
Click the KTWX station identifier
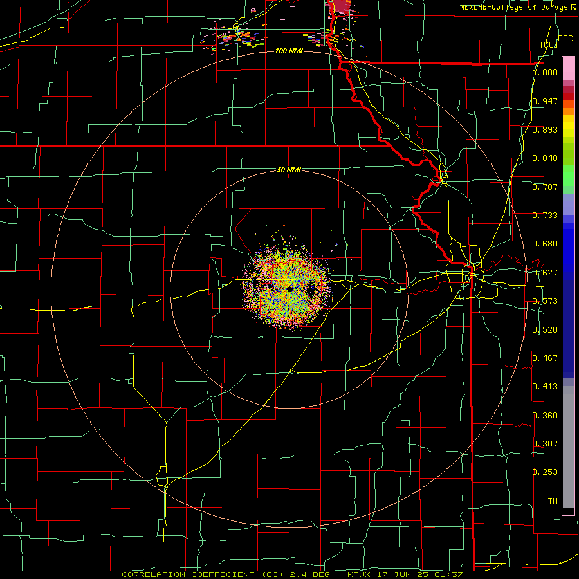[x=359, y=574]
